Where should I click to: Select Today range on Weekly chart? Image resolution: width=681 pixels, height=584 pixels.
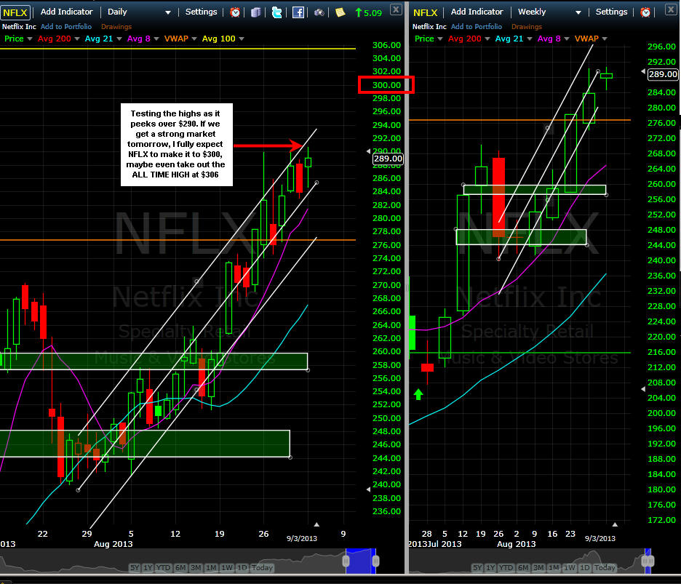[605, 567]
